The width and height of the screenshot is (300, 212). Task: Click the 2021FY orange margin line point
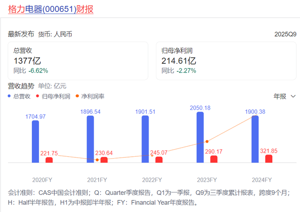(97, 159)
